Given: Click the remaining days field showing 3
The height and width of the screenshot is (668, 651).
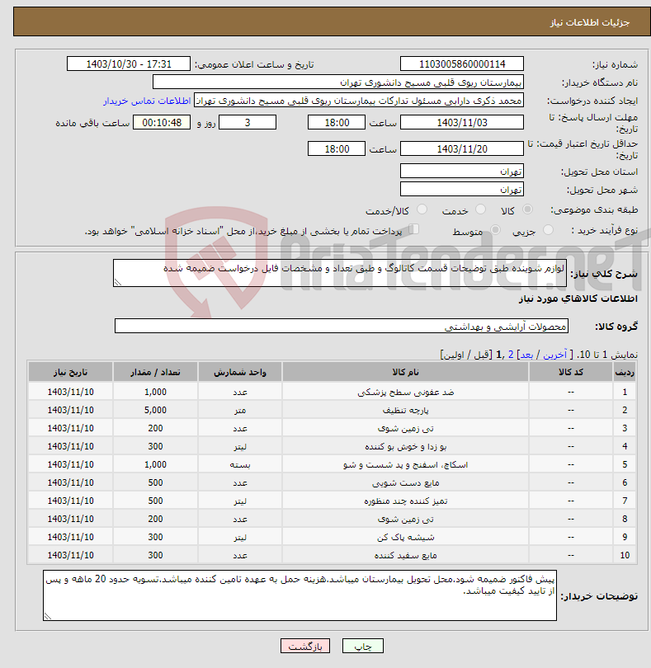Looking at the screenshot, I should 248,123.
